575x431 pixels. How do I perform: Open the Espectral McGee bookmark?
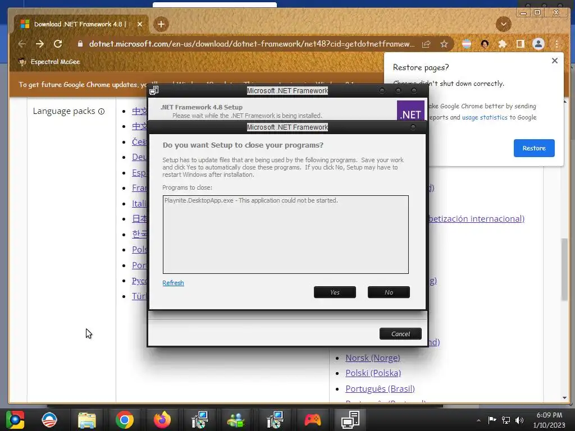49,62
